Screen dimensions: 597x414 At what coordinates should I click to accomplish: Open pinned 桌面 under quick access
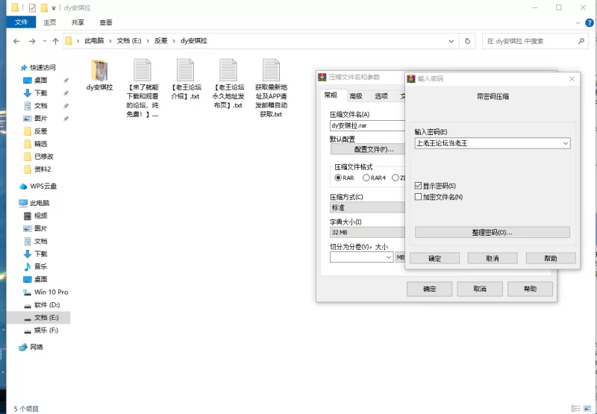(36, 81)
